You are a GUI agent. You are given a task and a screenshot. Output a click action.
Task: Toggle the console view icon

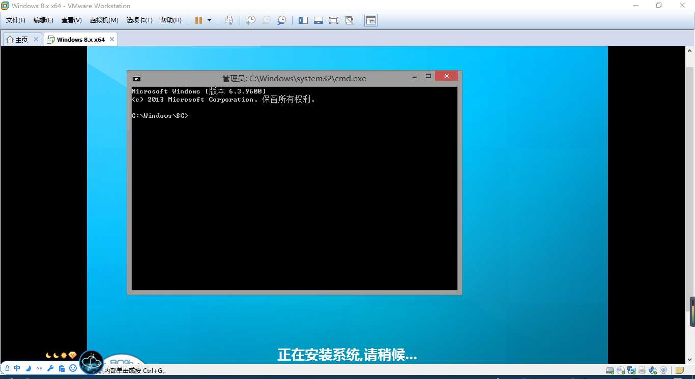coord(371,20)
